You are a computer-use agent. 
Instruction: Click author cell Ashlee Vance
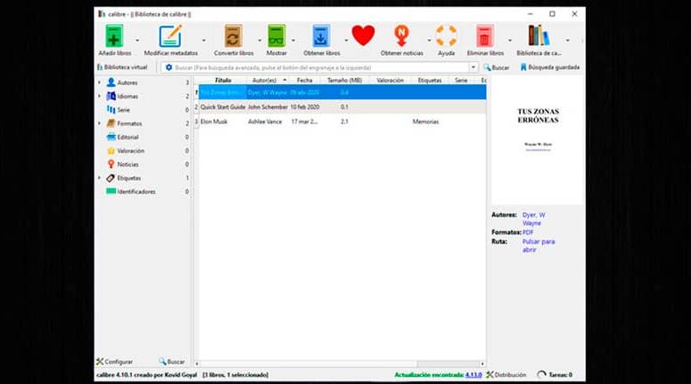coord(265,121)
